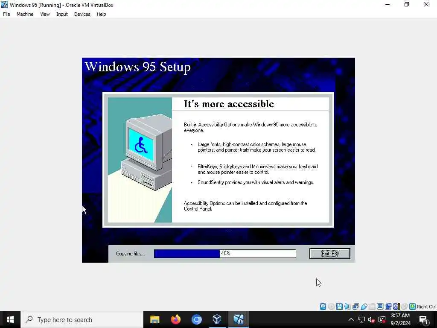Click the host network tray icon
Image resolution: width=437 pixels, height=328 pixels.
point(361,319)
